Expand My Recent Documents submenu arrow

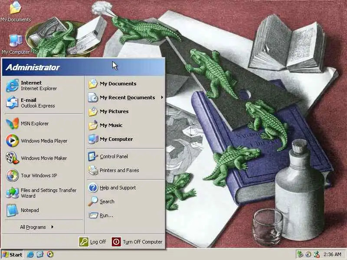pos(162,97)
